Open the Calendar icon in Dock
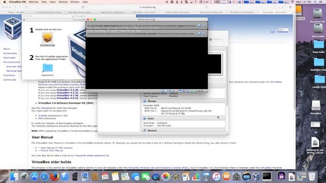This screenshot has height=183, width=326. 105,176
